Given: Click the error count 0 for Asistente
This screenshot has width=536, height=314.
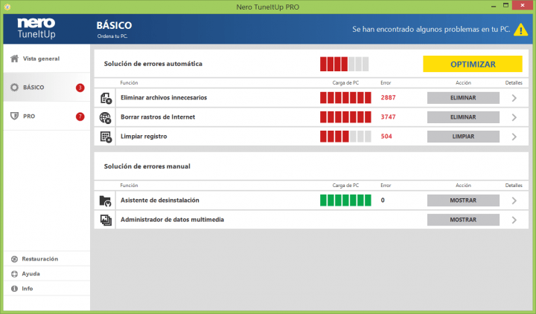Looking at the screenshot, I should click(x=383, y=200).
